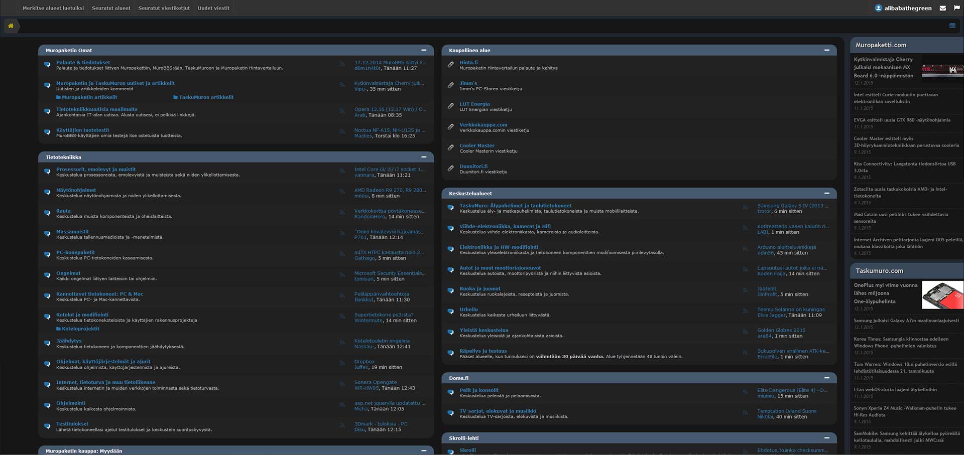
Task: Click the link icon beside Duunitori.fi
Action: (x=450, y=168)
